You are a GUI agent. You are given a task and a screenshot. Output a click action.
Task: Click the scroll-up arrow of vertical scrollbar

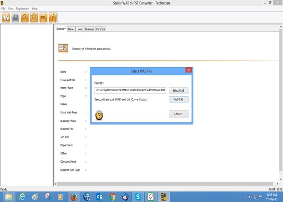coord(281,26)
